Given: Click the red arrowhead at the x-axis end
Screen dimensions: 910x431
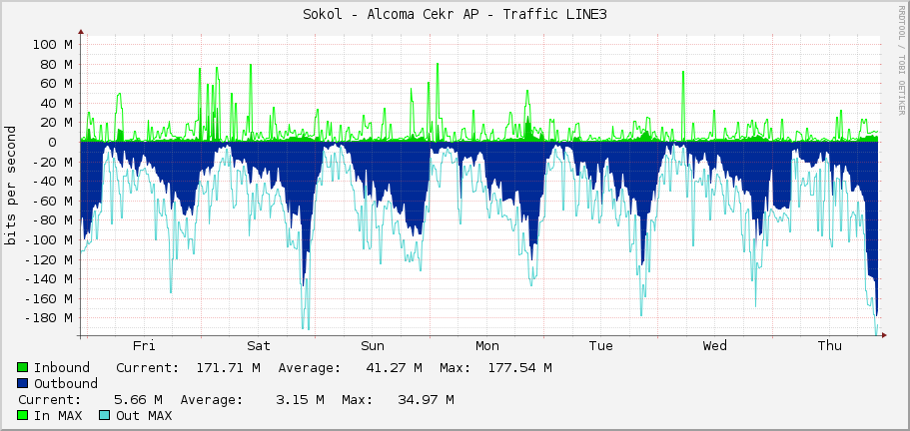Looking at the screenshot, I should click(x=884, y=335).
